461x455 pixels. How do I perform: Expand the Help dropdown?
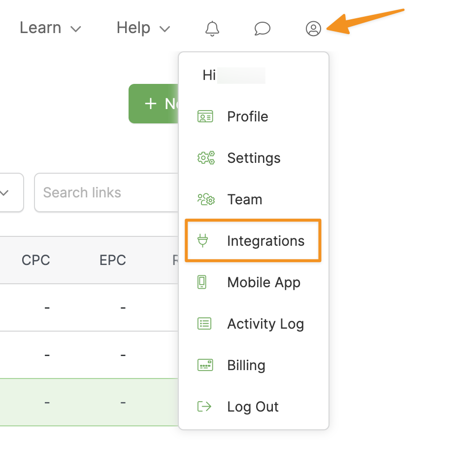point(143,28)
